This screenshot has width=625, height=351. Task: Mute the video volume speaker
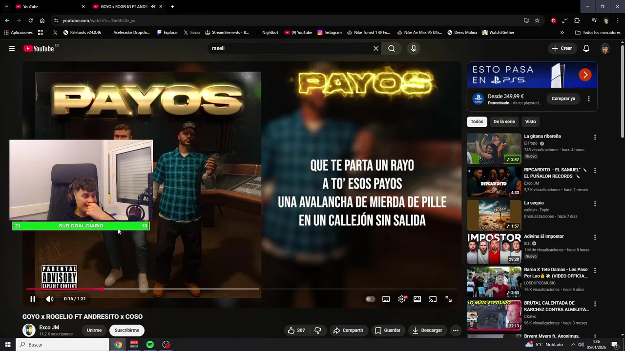[x=50, y=299]
